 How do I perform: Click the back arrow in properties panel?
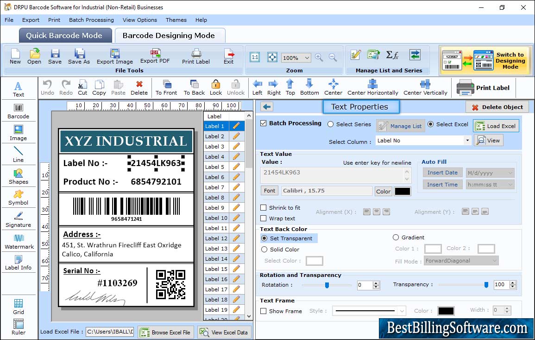[267, 107]
